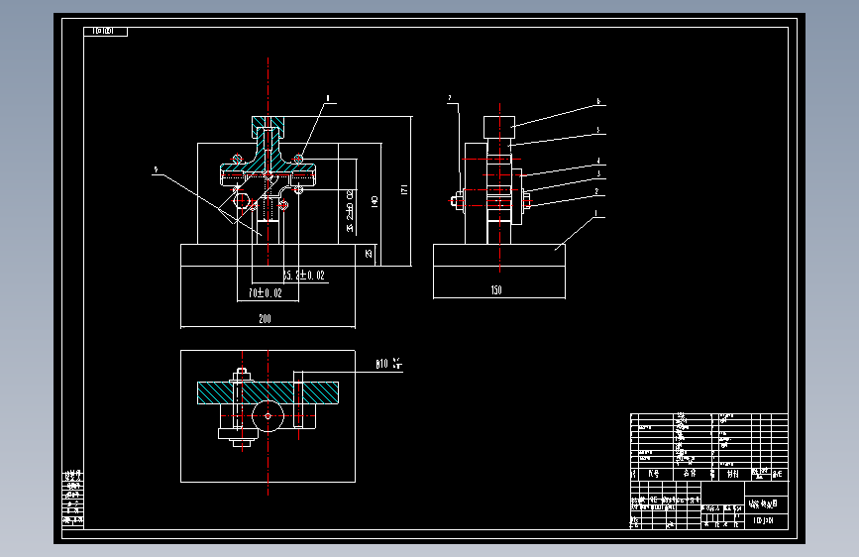Select the Ø10 hole annotation

point(389,364)
